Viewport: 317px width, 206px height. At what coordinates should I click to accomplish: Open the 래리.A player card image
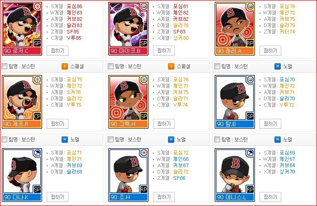click(235, 28)
